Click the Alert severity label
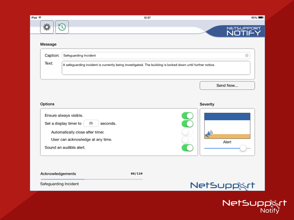The width and height of the screenshot is (294, 220). (x=227, y=142)
